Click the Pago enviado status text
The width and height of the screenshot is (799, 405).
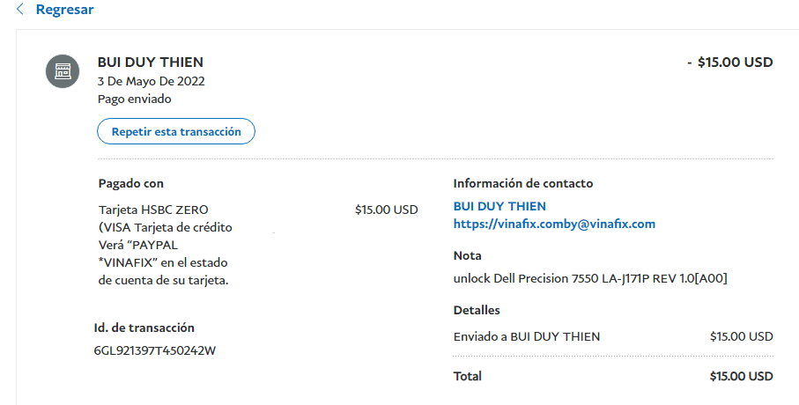(x=134, y=99)
